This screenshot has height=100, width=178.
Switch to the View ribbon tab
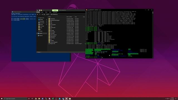50,12
